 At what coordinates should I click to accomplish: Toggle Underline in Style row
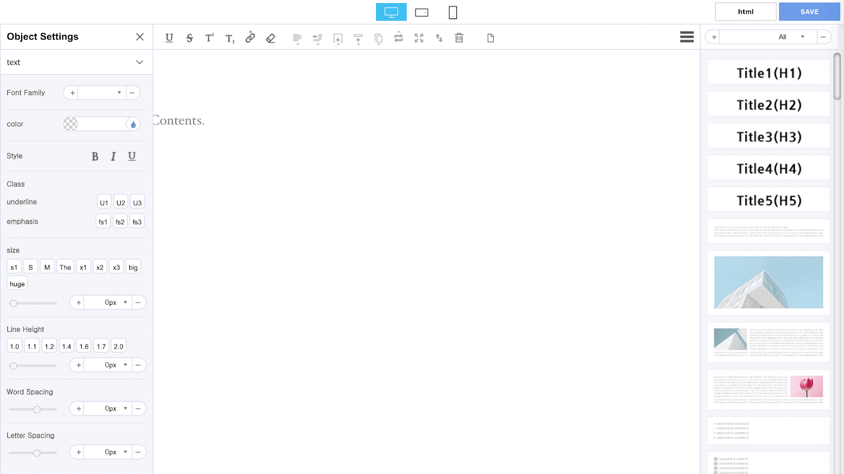[x=132, y=156]
